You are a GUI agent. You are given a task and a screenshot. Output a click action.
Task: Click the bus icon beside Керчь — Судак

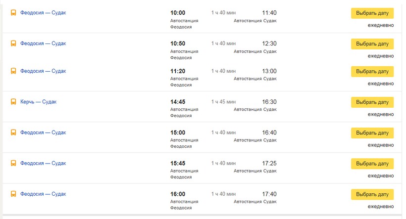[13, 102]
